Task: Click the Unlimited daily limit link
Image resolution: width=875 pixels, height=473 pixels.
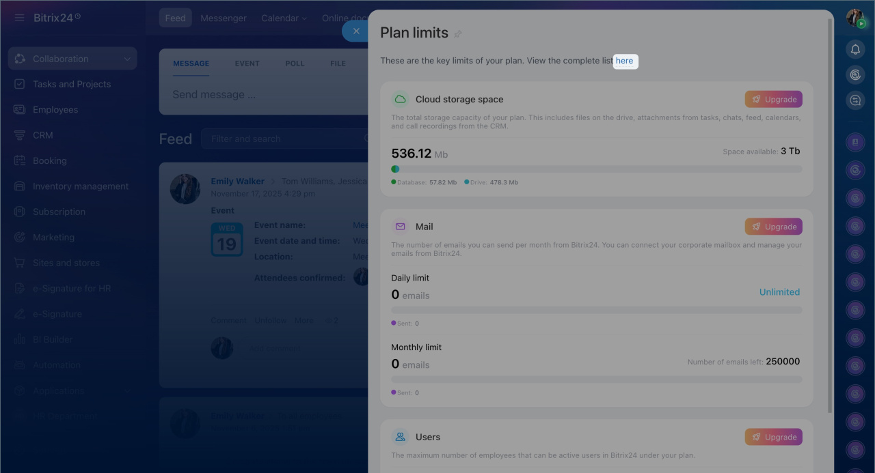Action: 779,292
